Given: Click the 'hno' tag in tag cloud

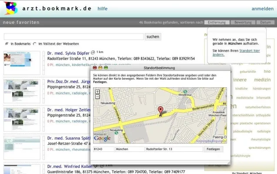Looking at the screenshot, I should coord(267,71).
